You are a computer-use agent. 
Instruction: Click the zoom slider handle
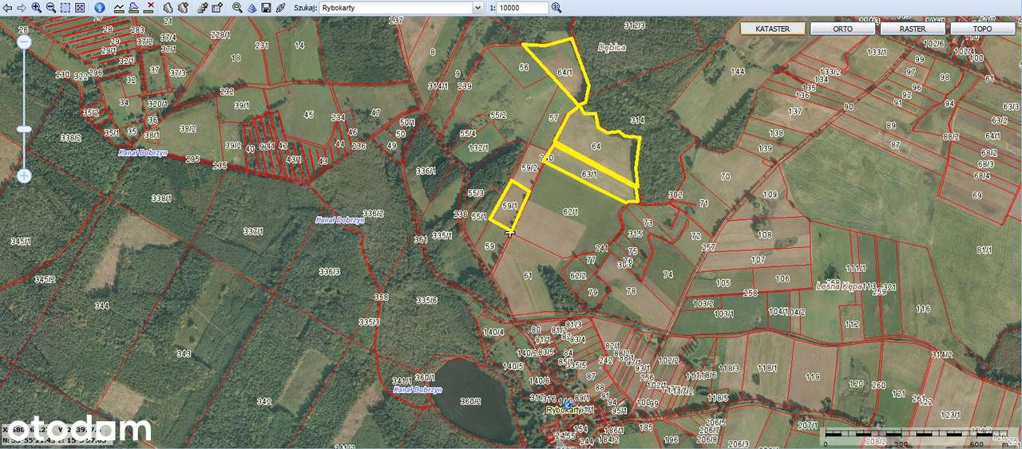24,128
